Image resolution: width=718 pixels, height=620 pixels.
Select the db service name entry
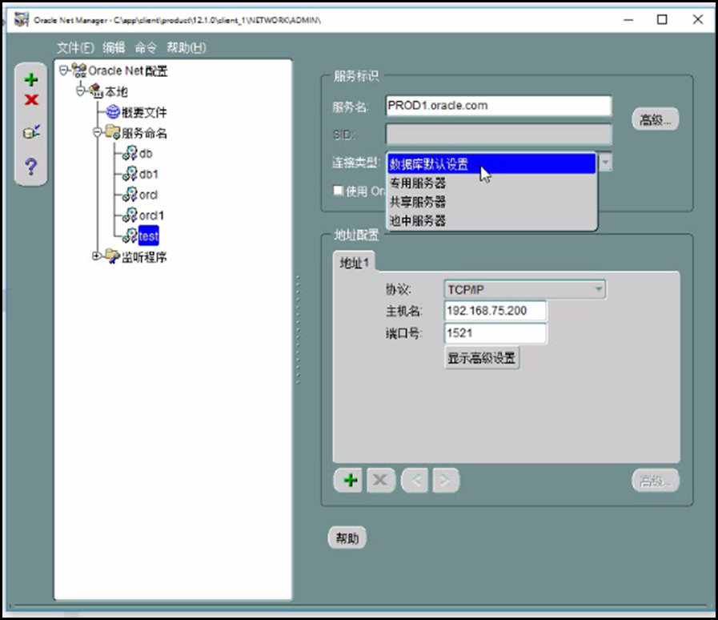tap(146, 154)
